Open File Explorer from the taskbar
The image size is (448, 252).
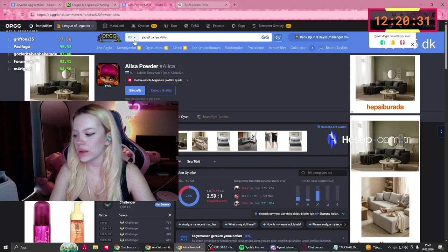coord(95,247)
